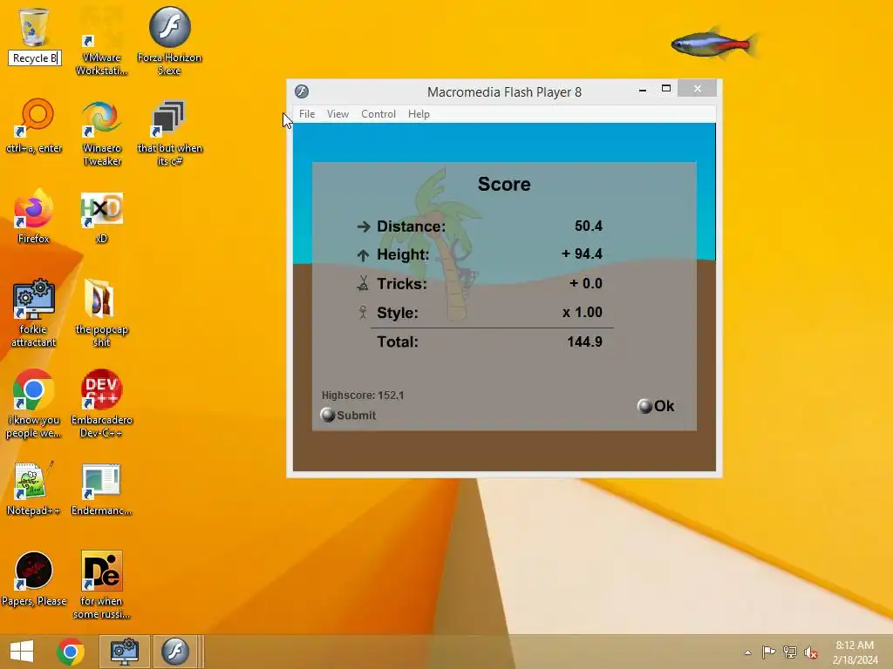Close the Macromedia Flash Player window
This screenshot has height=669, width=893.
coord(697,89)
